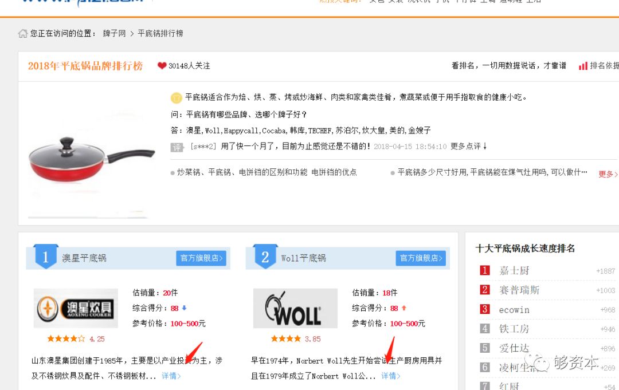The height and width of the screenshot is (390, 619).
Task: Click +968 growth value for ecowin
Action: tap(608, 310)
